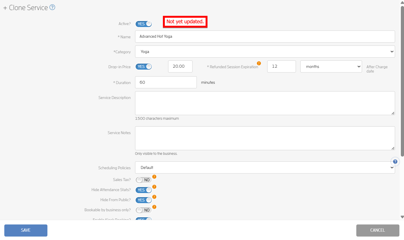Image resolution: width=404 pixels, height=240 pixels.
Task: Enable the Sales Tax toggle
Action: 144,180
